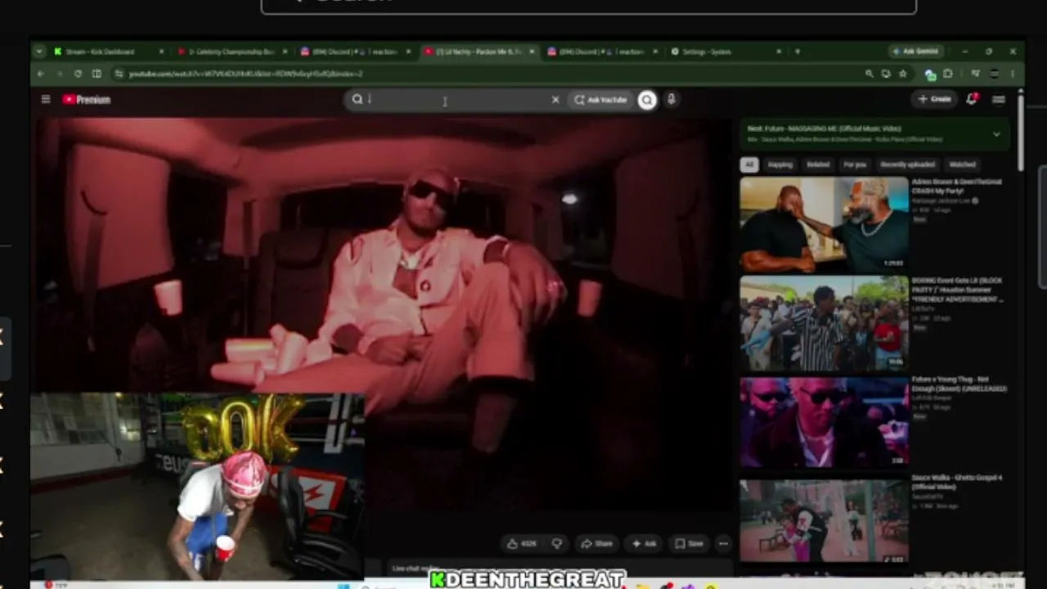Select the Watched filter chip
The height and width of the screenshot is (589, 1047).
click(962, 164)
